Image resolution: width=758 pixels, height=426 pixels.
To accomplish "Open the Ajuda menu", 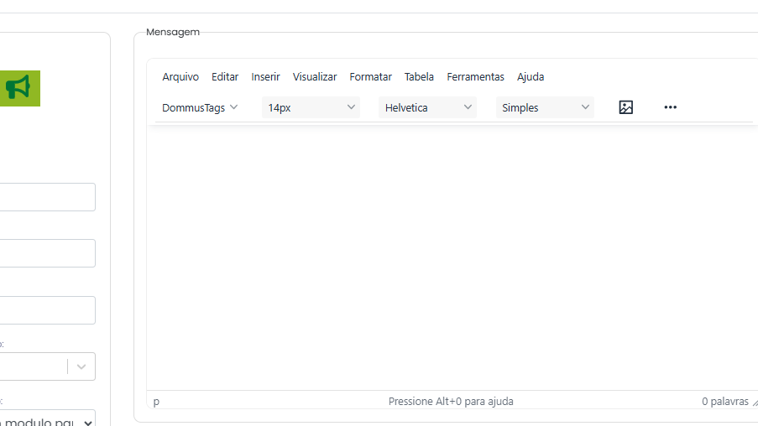I will pos(531,76).
